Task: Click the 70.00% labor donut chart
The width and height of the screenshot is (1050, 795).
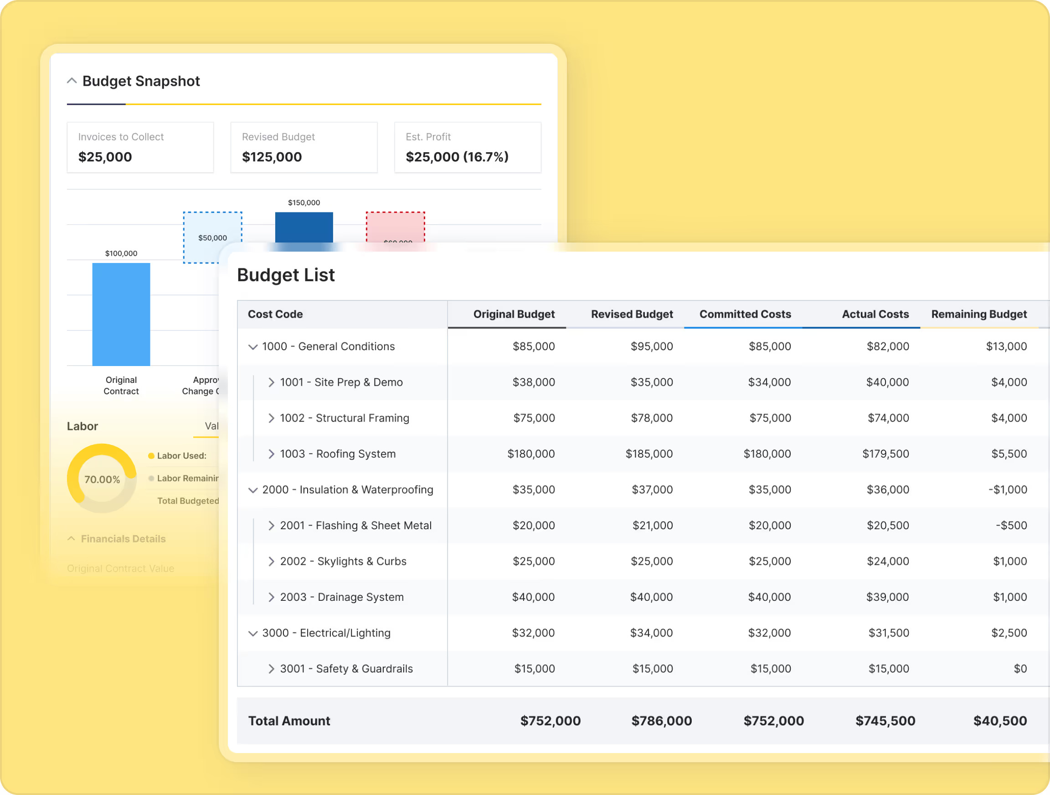Action: 102,479
